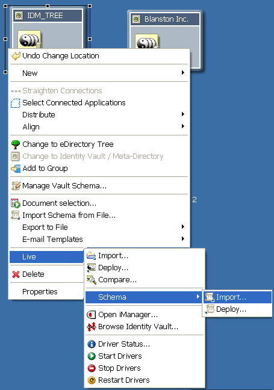
Task: Click the Compare magnifier icon
Action: click(x=92, y=280)
